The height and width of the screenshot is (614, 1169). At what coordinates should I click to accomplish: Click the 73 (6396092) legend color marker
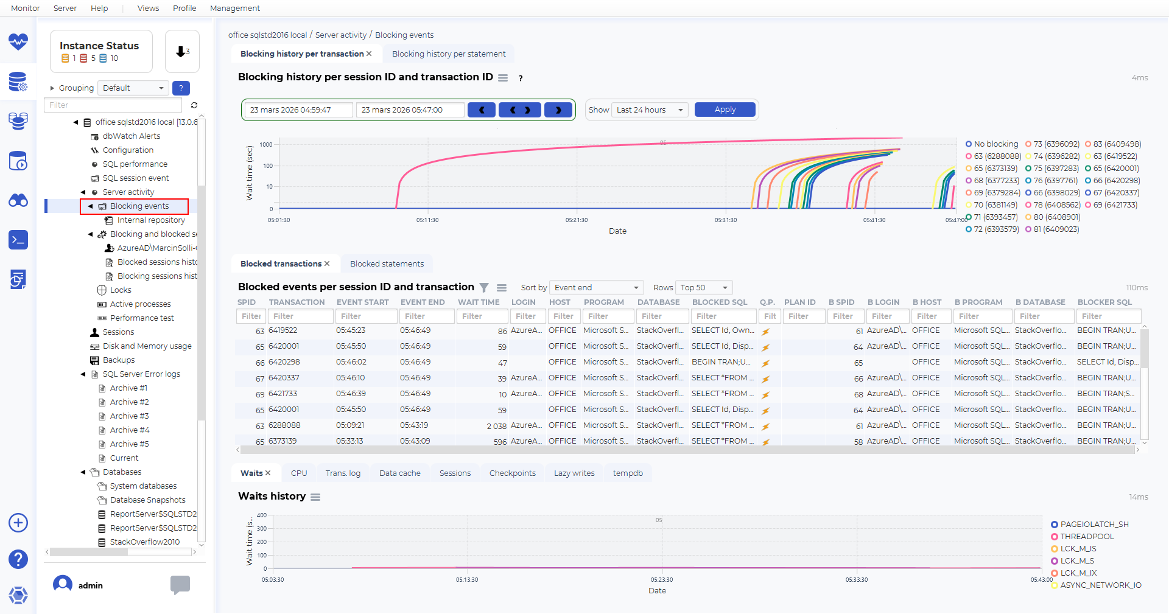(1028, 144)
